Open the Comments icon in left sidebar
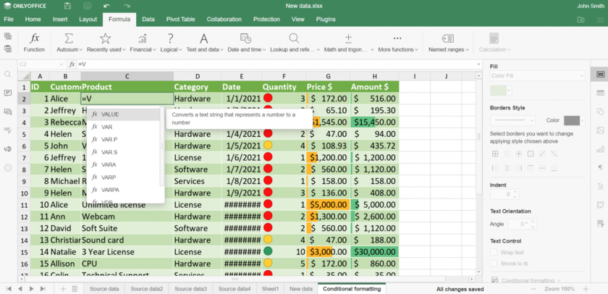The width and height of the screenshot is (608, 294). pyautogui.click(x=8, y=93)
